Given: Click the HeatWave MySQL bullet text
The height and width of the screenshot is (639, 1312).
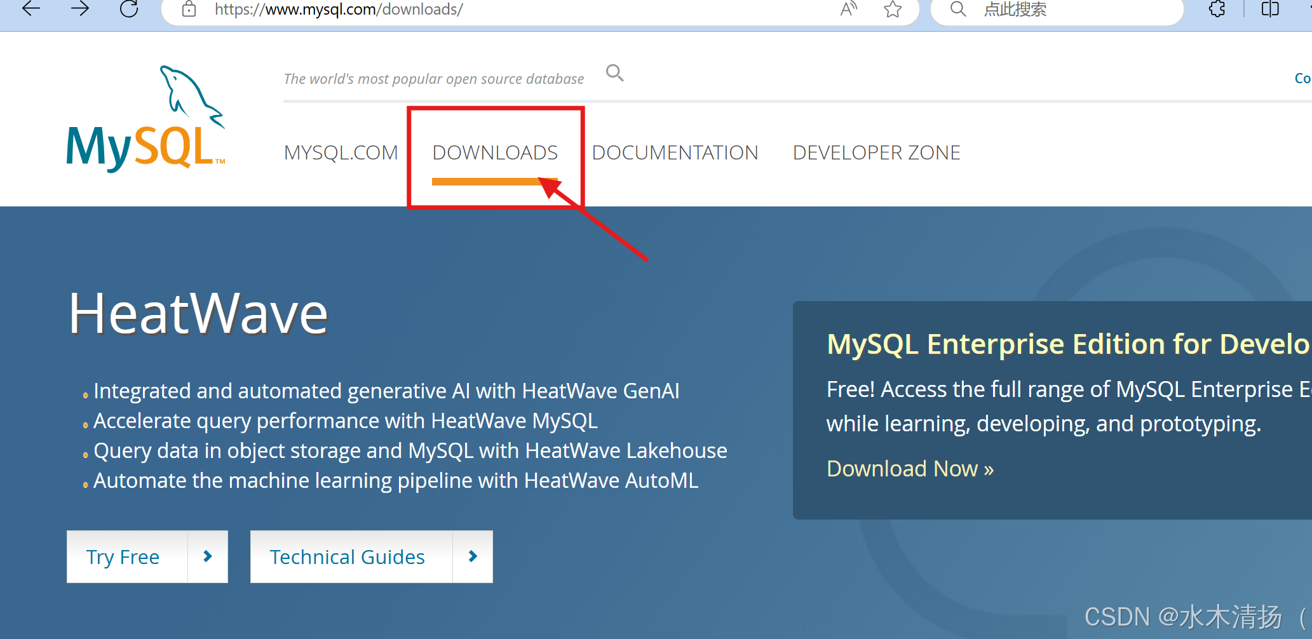Looking at the screenshot, I should pyautogui.click(x=346, y=421).
